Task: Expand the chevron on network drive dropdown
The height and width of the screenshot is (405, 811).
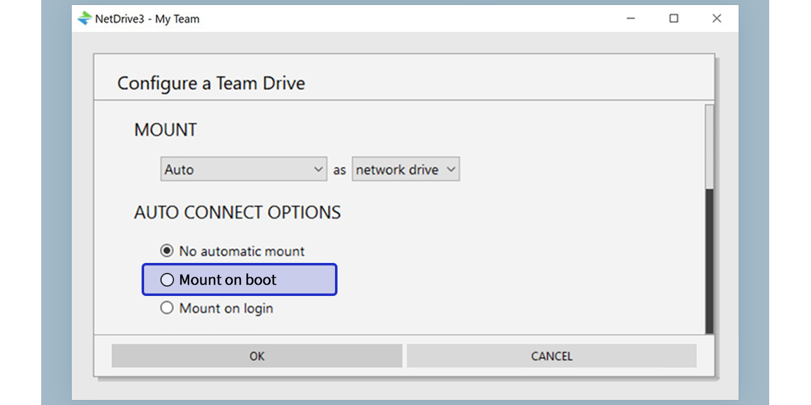Action: click(450, 169)
